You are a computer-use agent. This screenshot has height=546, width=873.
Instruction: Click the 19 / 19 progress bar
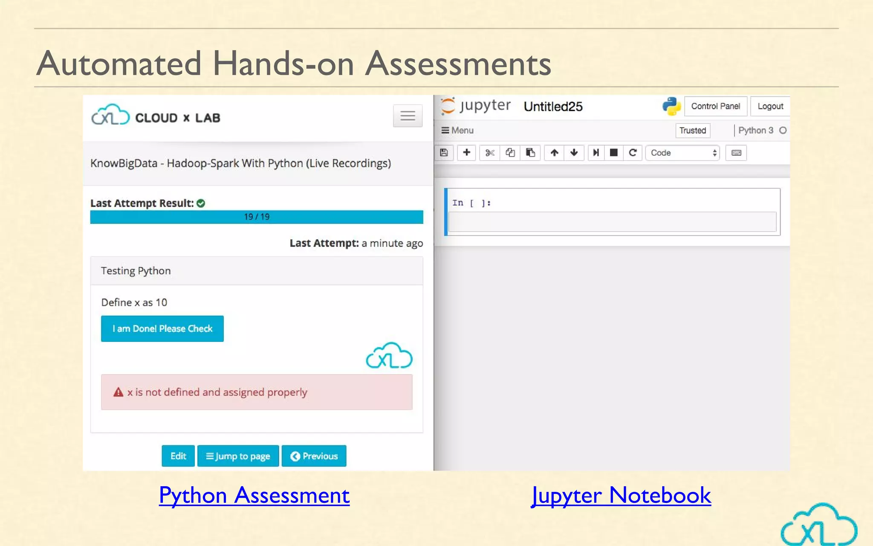[257, 217]
